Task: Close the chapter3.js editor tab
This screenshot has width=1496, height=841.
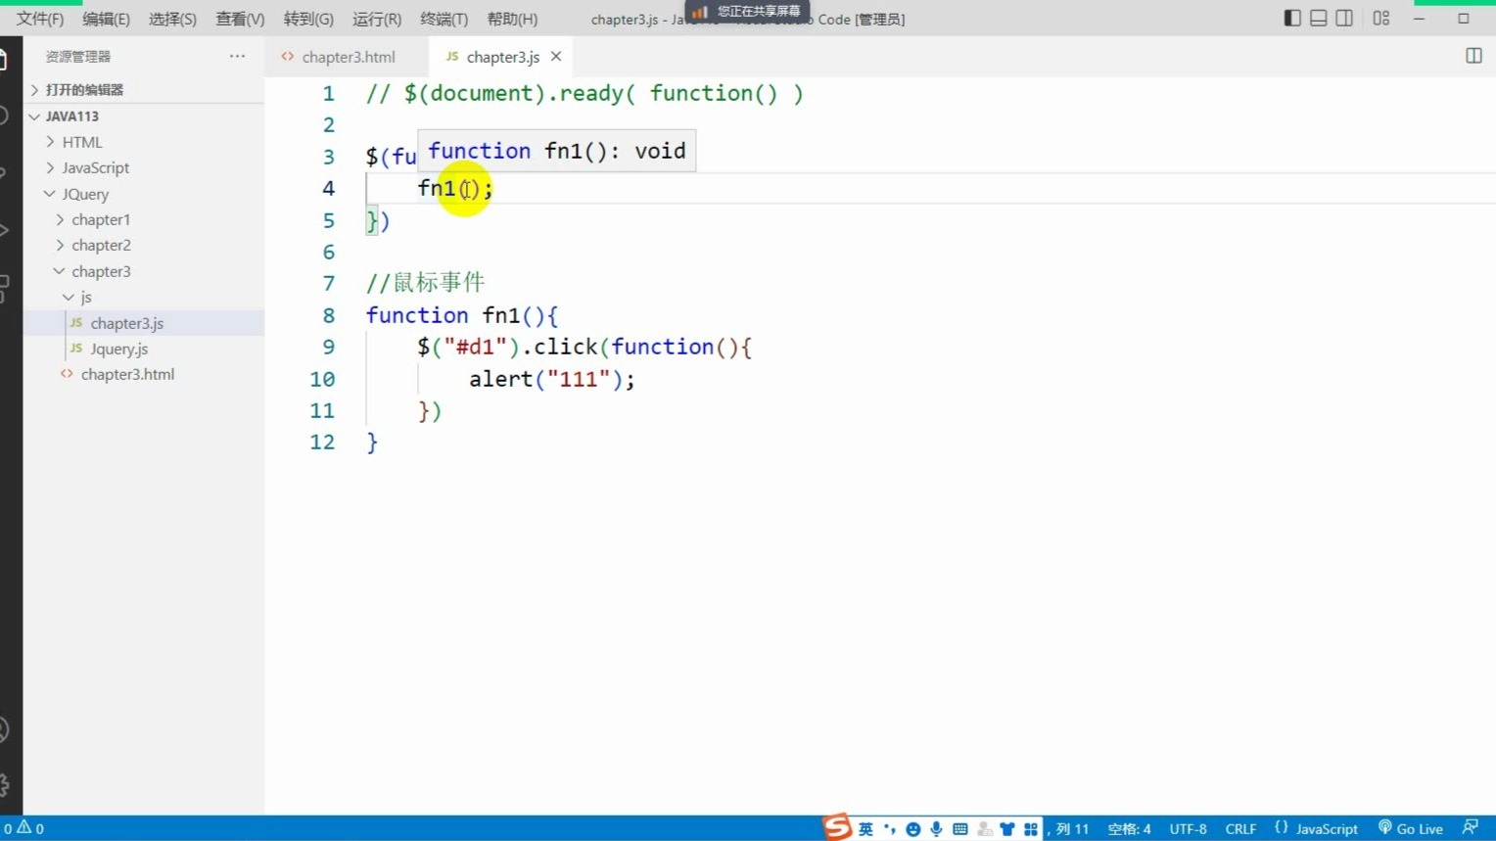Action: pos(556,57)
